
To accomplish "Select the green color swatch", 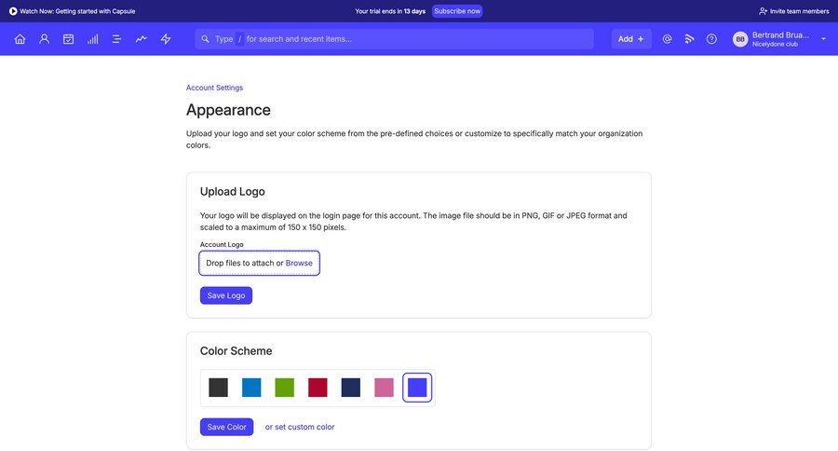I will 285,388.
